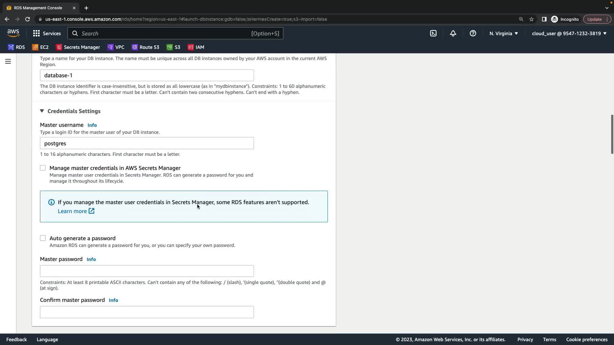Open the notifications bell icon
The width and height of the screenshot is (614, 345).
453,33
